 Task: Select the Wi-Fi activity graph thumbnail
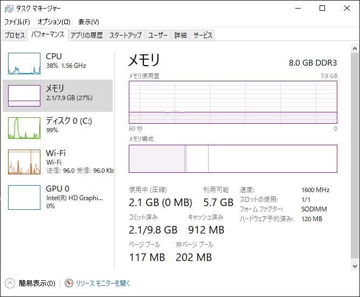coord(24,162)
